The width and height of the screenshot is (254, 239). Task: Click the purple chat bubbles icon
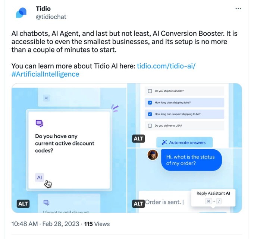coord(39,123)
